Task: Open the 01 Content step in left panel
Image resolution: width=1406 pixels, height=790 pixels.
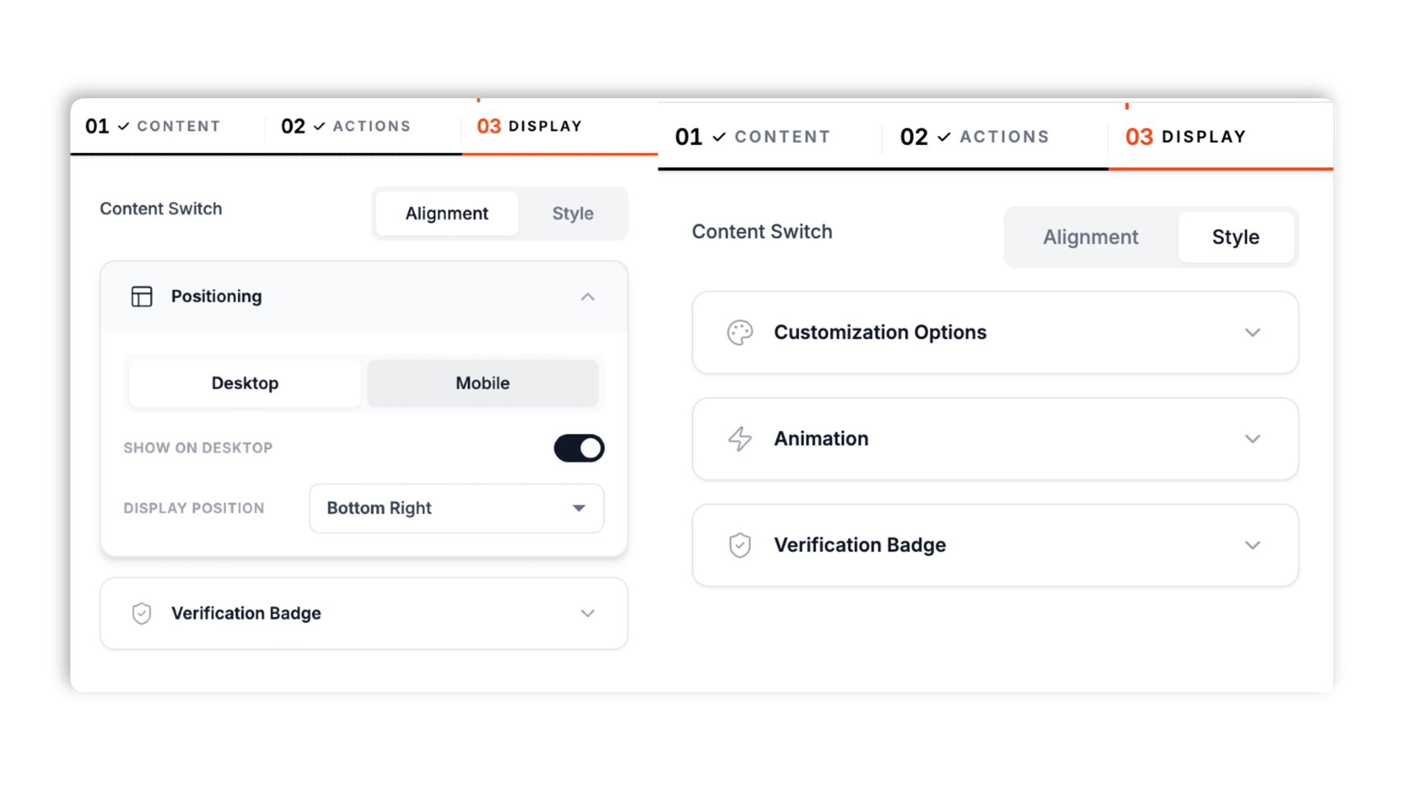Action: (x=153, y=126)
